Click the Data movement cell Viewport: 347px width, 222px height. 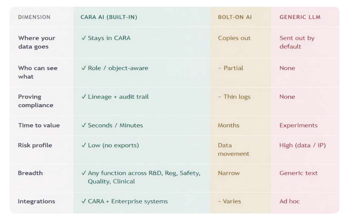click(233, 150)
